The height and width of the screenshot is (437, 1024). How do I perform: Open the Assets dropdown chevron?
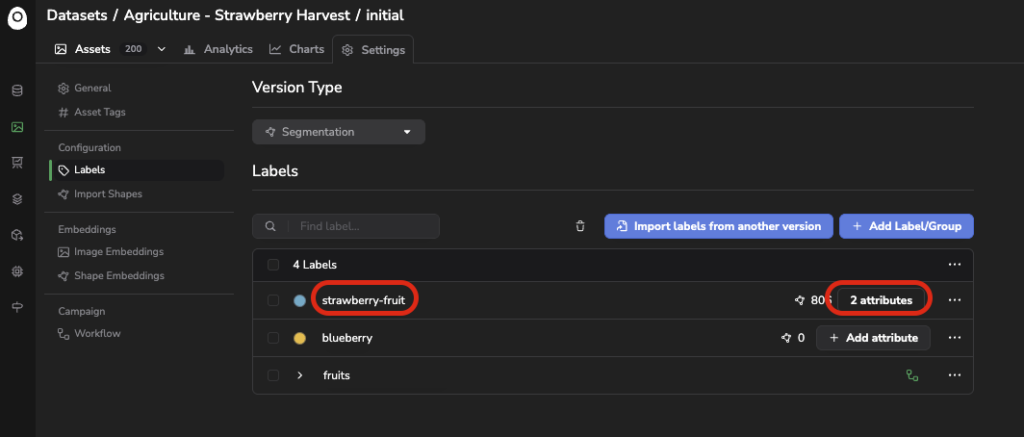tap(162, 49)
